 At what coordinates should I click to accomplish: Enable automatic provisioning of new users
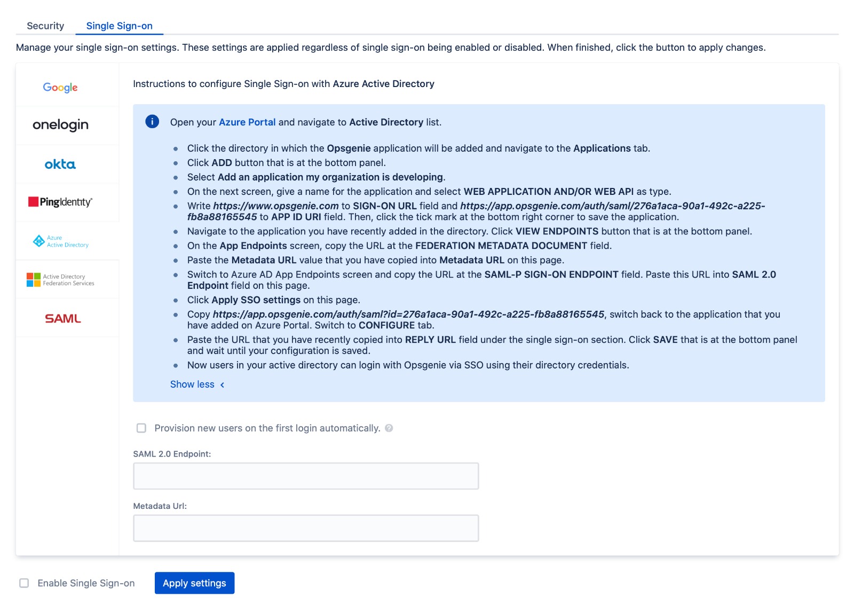point(141,428)
